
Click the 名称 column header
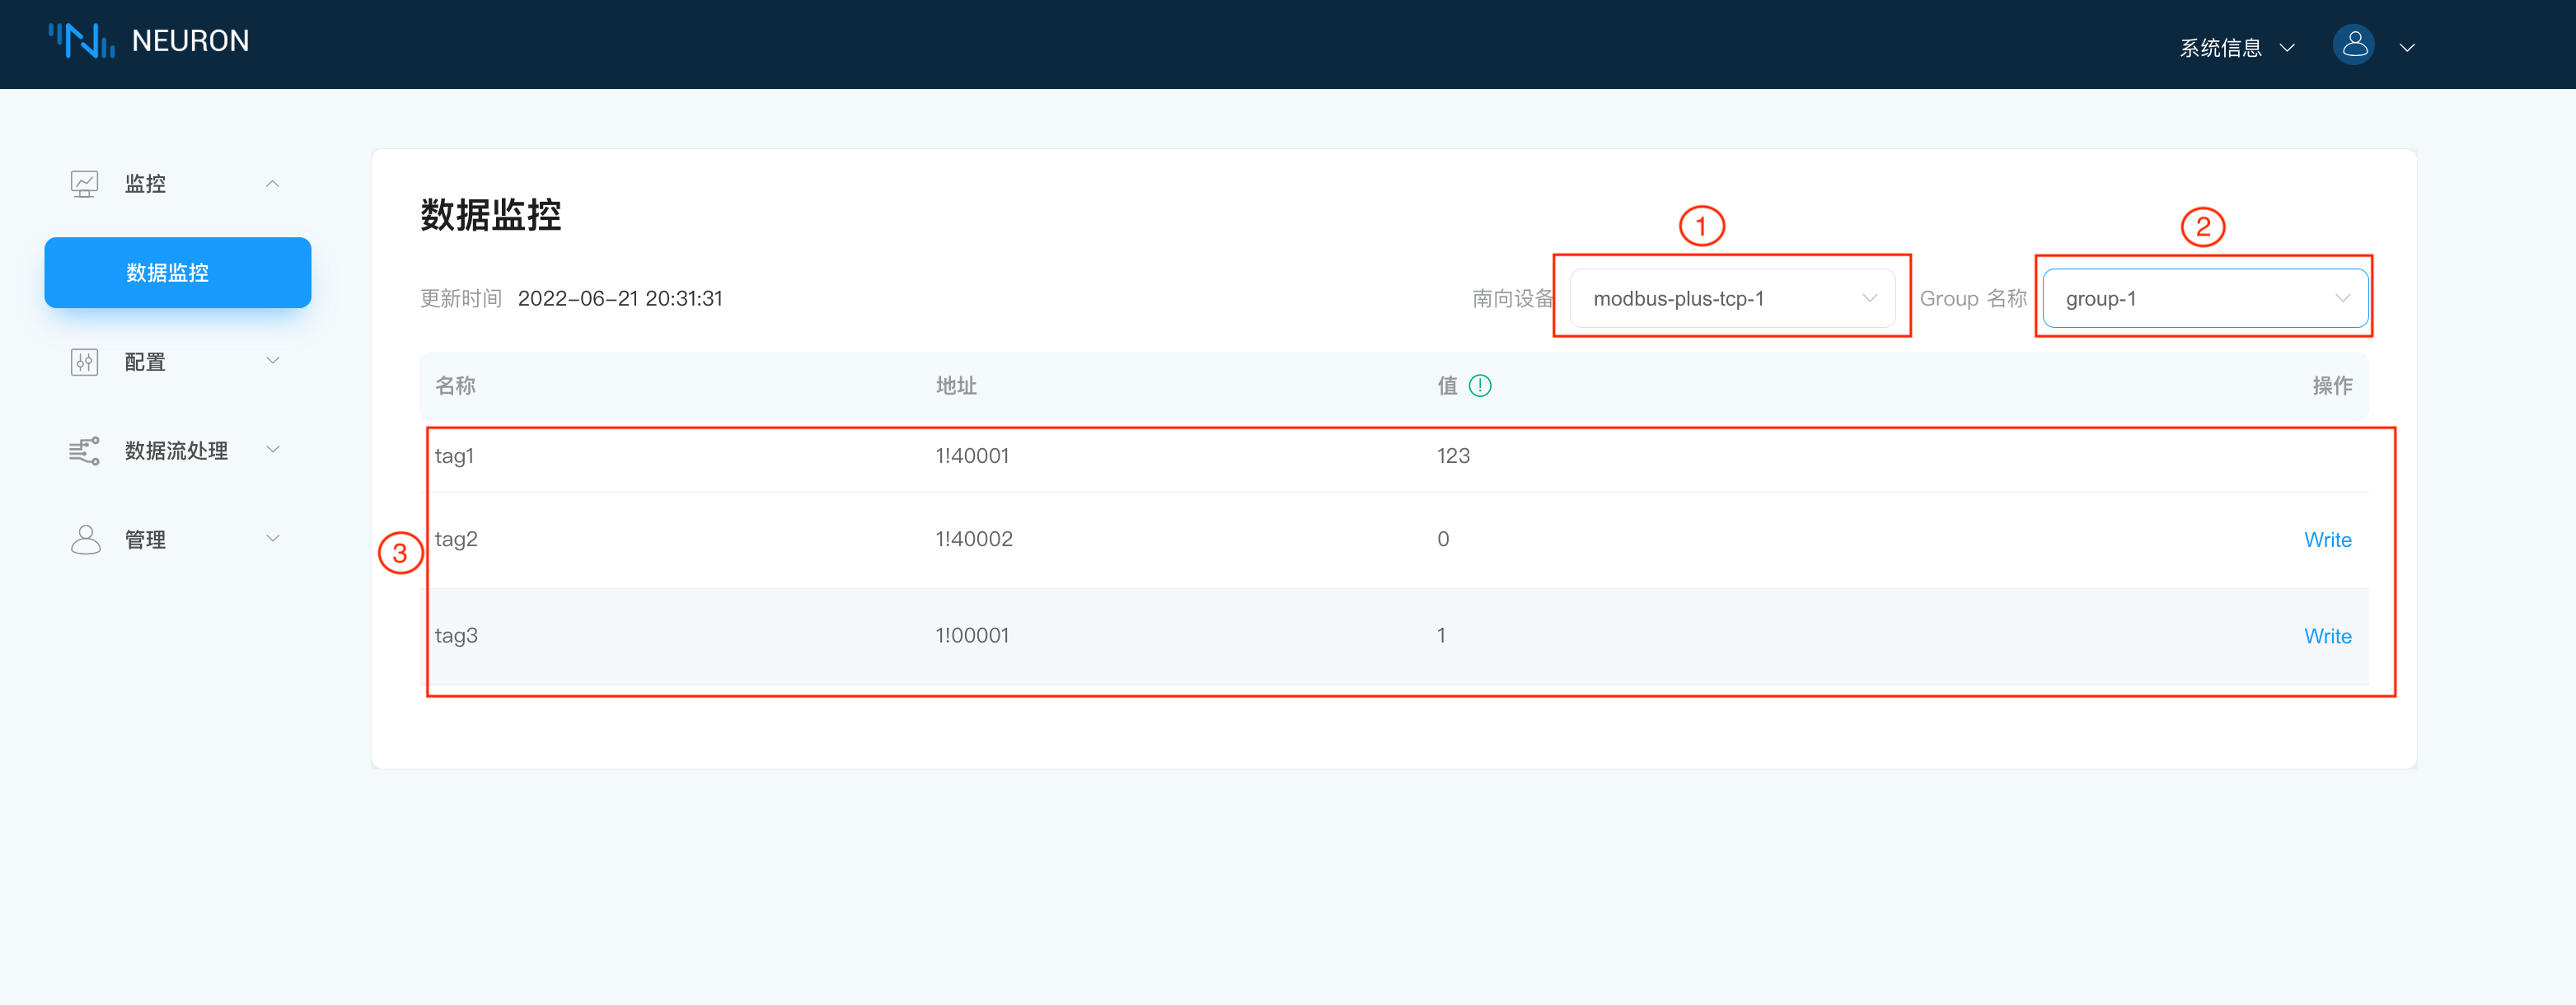[x=455, y=386]
